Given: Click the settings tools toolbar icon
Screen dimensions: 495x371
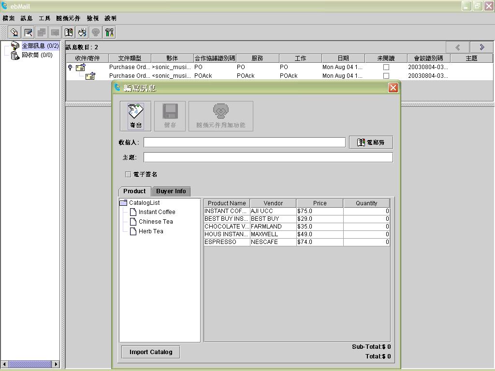Looking at the screenshot, I should tap(109, 32).
